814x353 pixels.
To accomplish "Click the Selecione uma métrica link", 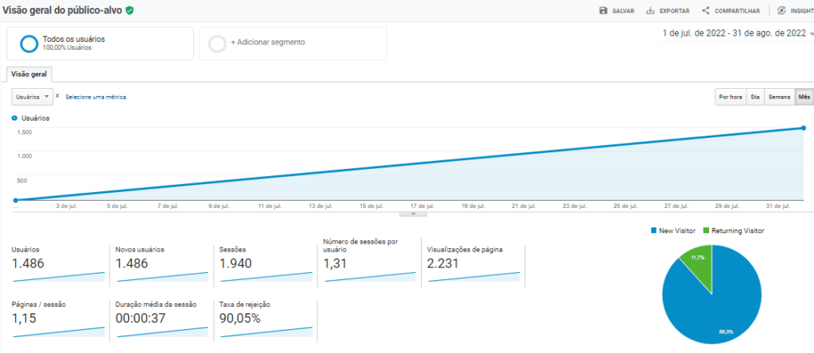I will coord(95,97).
